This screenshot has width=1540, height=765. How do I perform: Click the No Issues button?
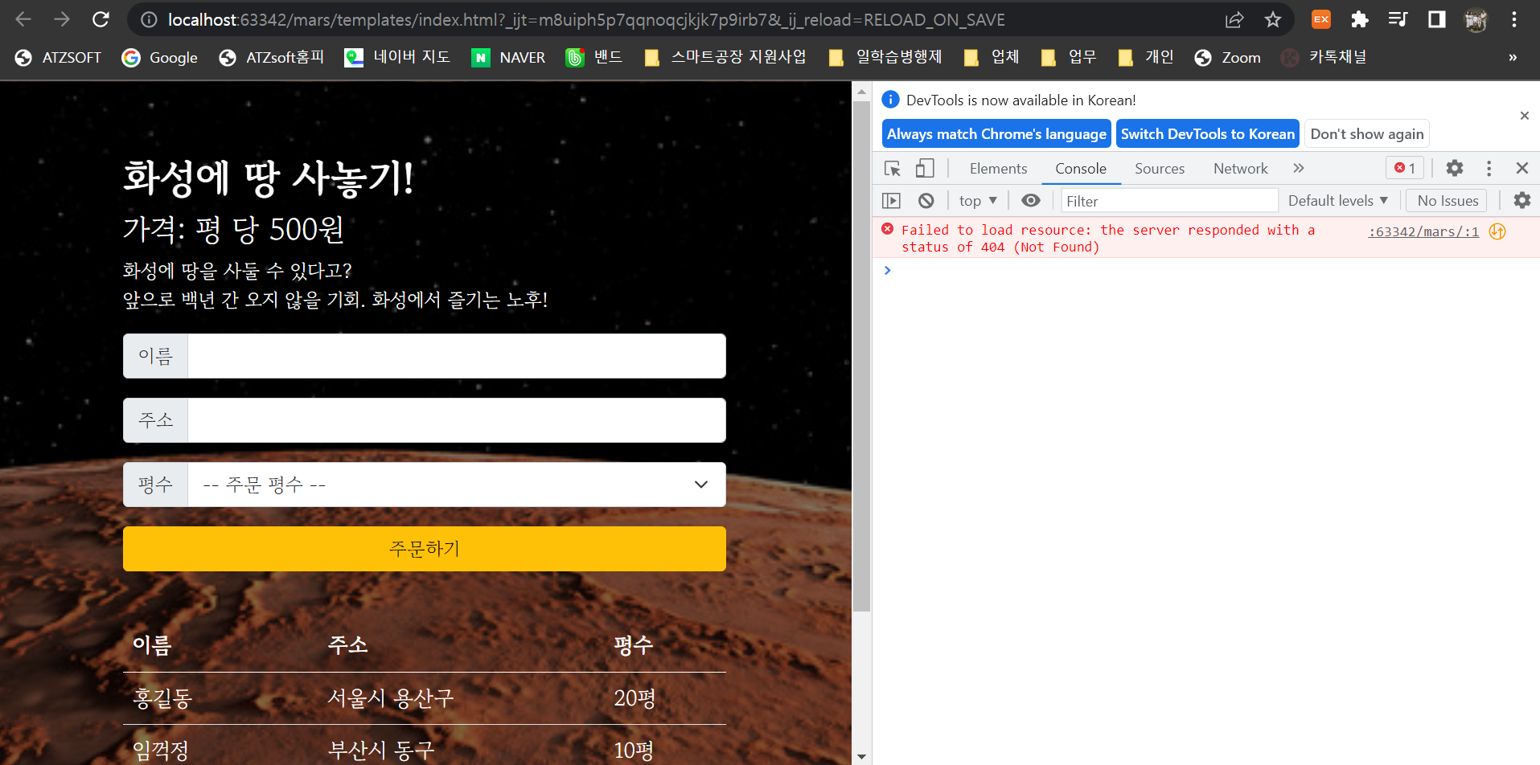tap(1447, 200)
